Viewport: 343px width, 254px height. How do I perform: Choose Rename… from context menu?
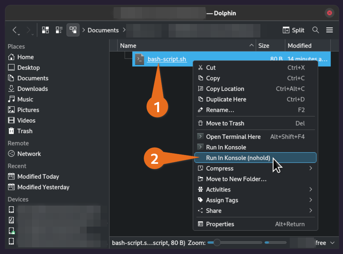(x=255, y=110)
